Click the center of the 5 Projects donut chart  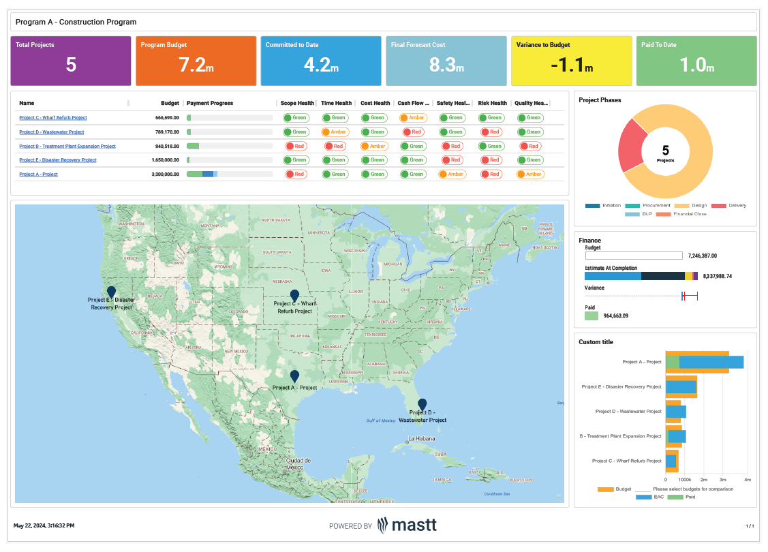tap(666, 151)
